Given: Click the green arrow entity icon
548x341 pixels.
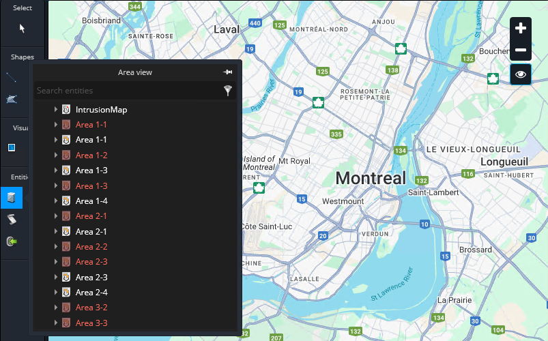Looking at the screenshot, I should [11, 241].
